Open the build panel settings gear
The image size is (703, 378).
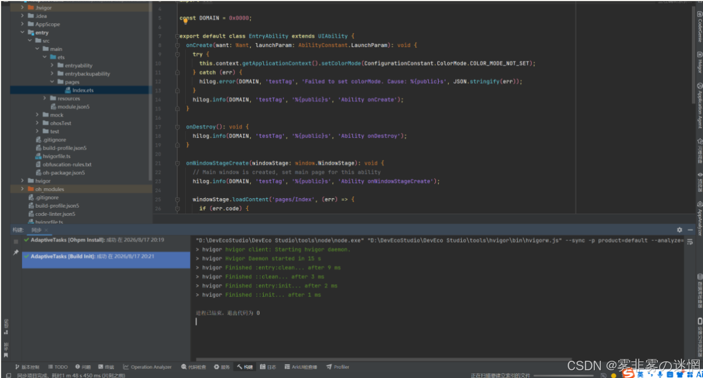(680, 230)
